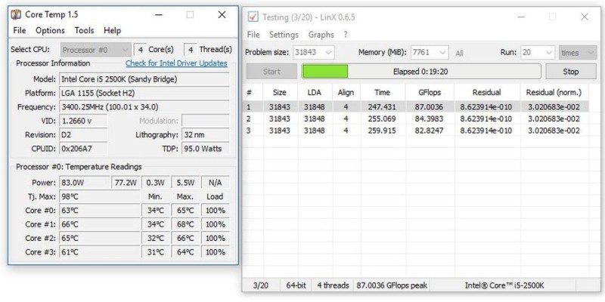Close the LinX window
This screenshot has width=605, height=302.
(x=585, y=17)
